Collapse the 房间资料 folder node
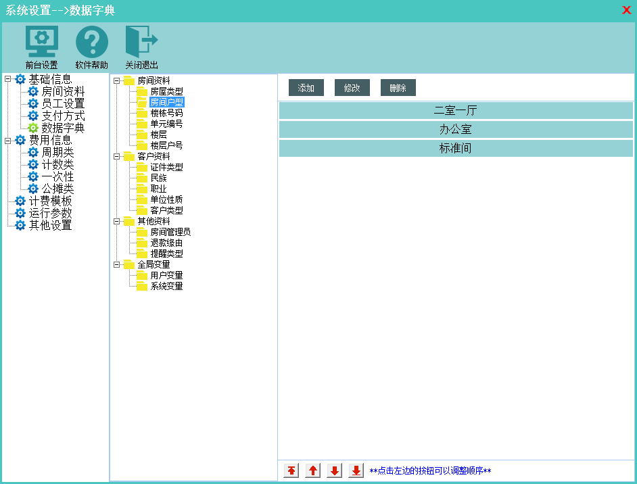637x484 pixels. (x=117, y=80)
